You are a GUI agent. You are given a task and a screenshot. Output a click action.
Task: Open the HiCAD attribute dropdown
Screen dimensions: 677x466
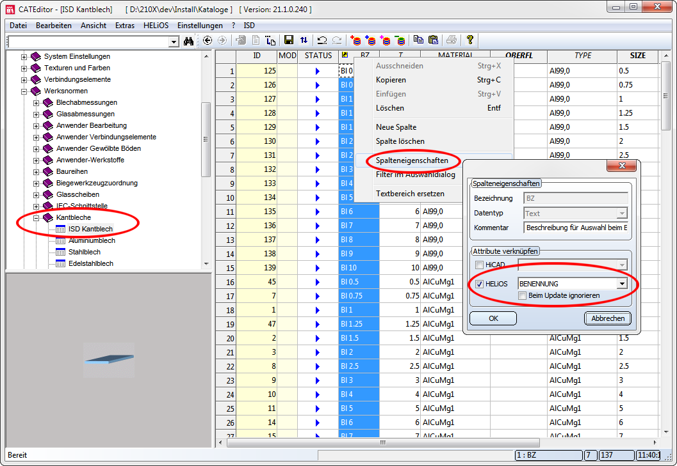coord(622,265)
